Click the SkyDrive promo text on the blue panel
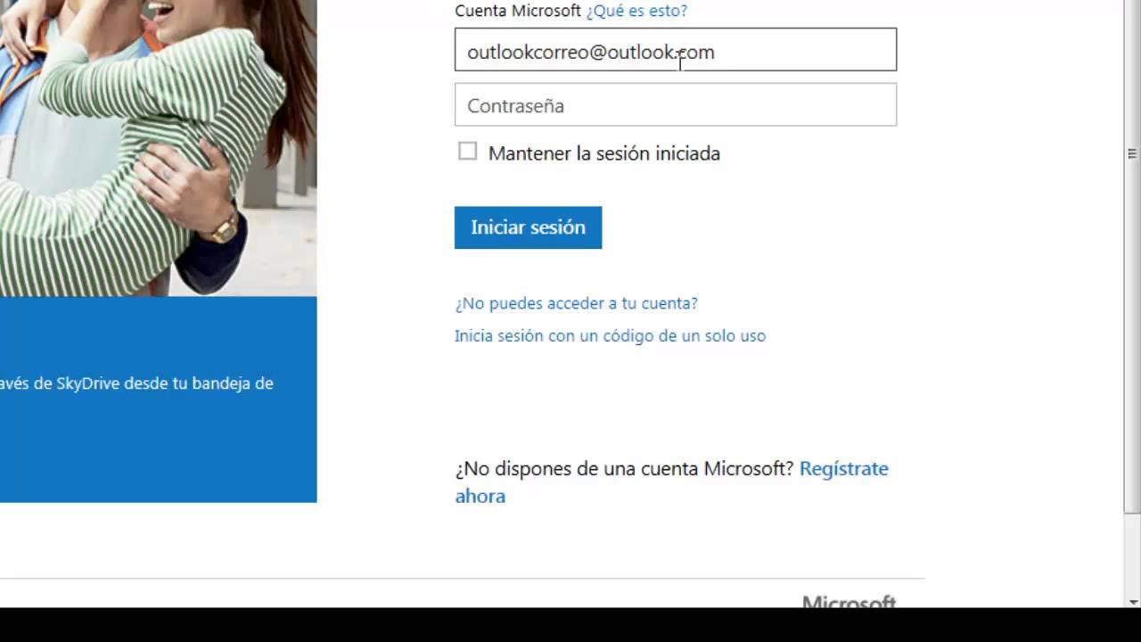The image size is (1141, 642). pyautogui.click(x=136, y=383)
